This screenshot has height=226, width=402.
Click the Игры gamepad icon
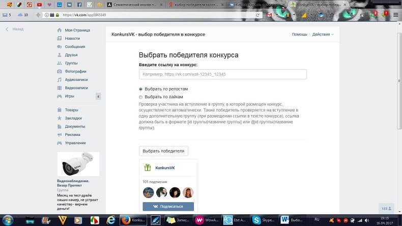coord(60,96)
